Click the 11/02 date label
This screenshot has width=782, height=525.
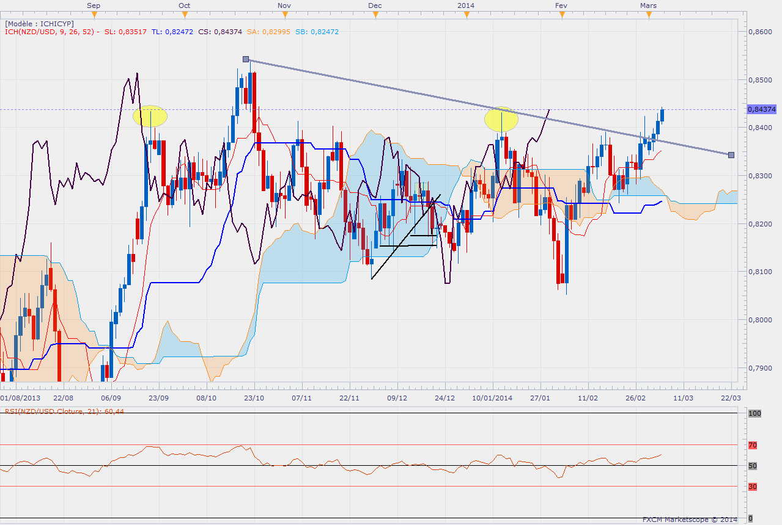(588, 397)
